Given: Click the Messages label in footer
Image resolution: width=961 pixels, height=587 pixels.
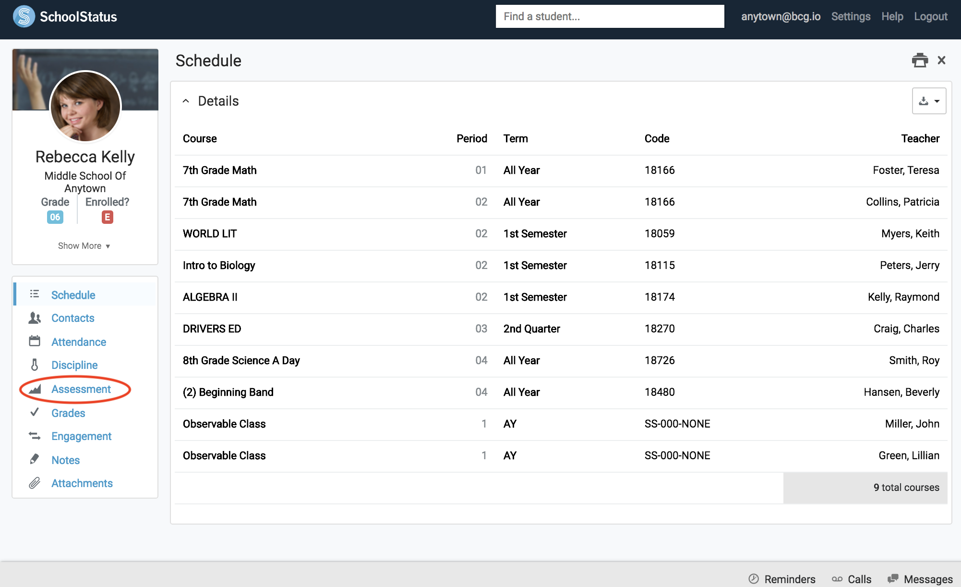Looking at the screenshot, I should (928, 579).
